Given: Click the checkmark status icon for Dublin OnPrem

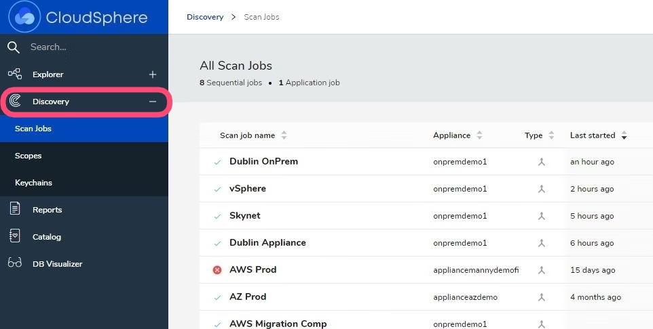Looking at the screenshot, I should click(x=217, y=162).
